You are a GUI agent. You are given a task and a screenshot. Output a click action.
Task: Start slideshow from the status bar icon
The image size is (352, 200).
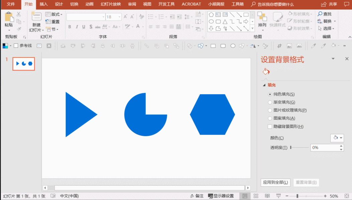[x=278, y=196]
